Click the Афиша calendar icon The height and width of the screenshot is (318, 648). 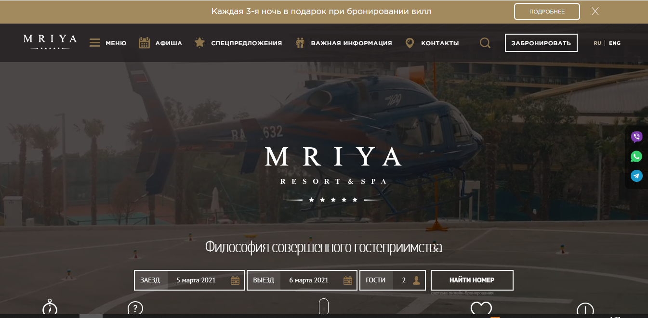tap(145, 43)
